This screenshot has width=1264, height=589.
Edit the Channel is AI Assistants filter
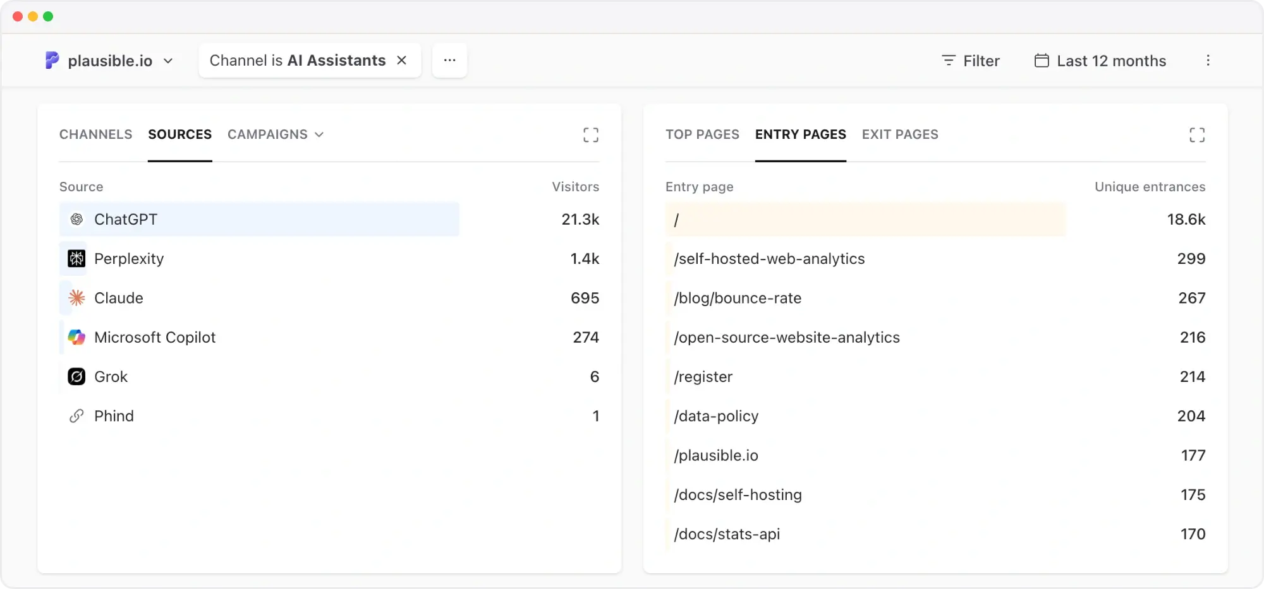[297, 60]
